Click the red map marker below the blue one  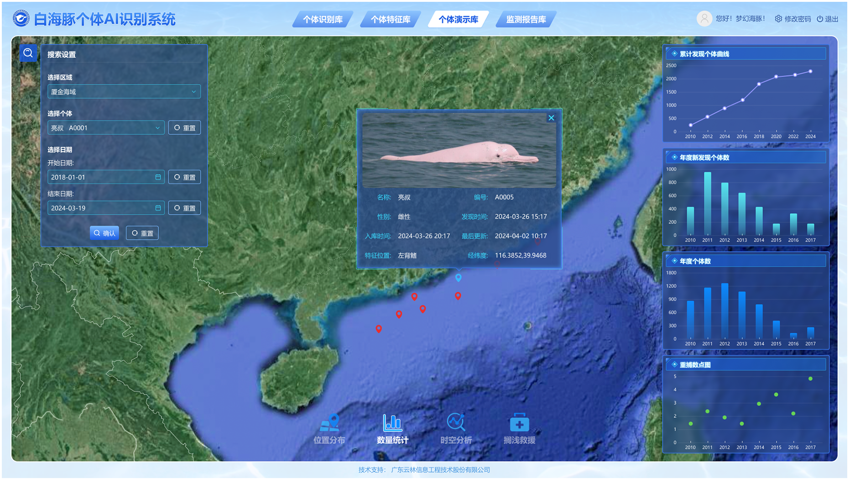(458, 296)
